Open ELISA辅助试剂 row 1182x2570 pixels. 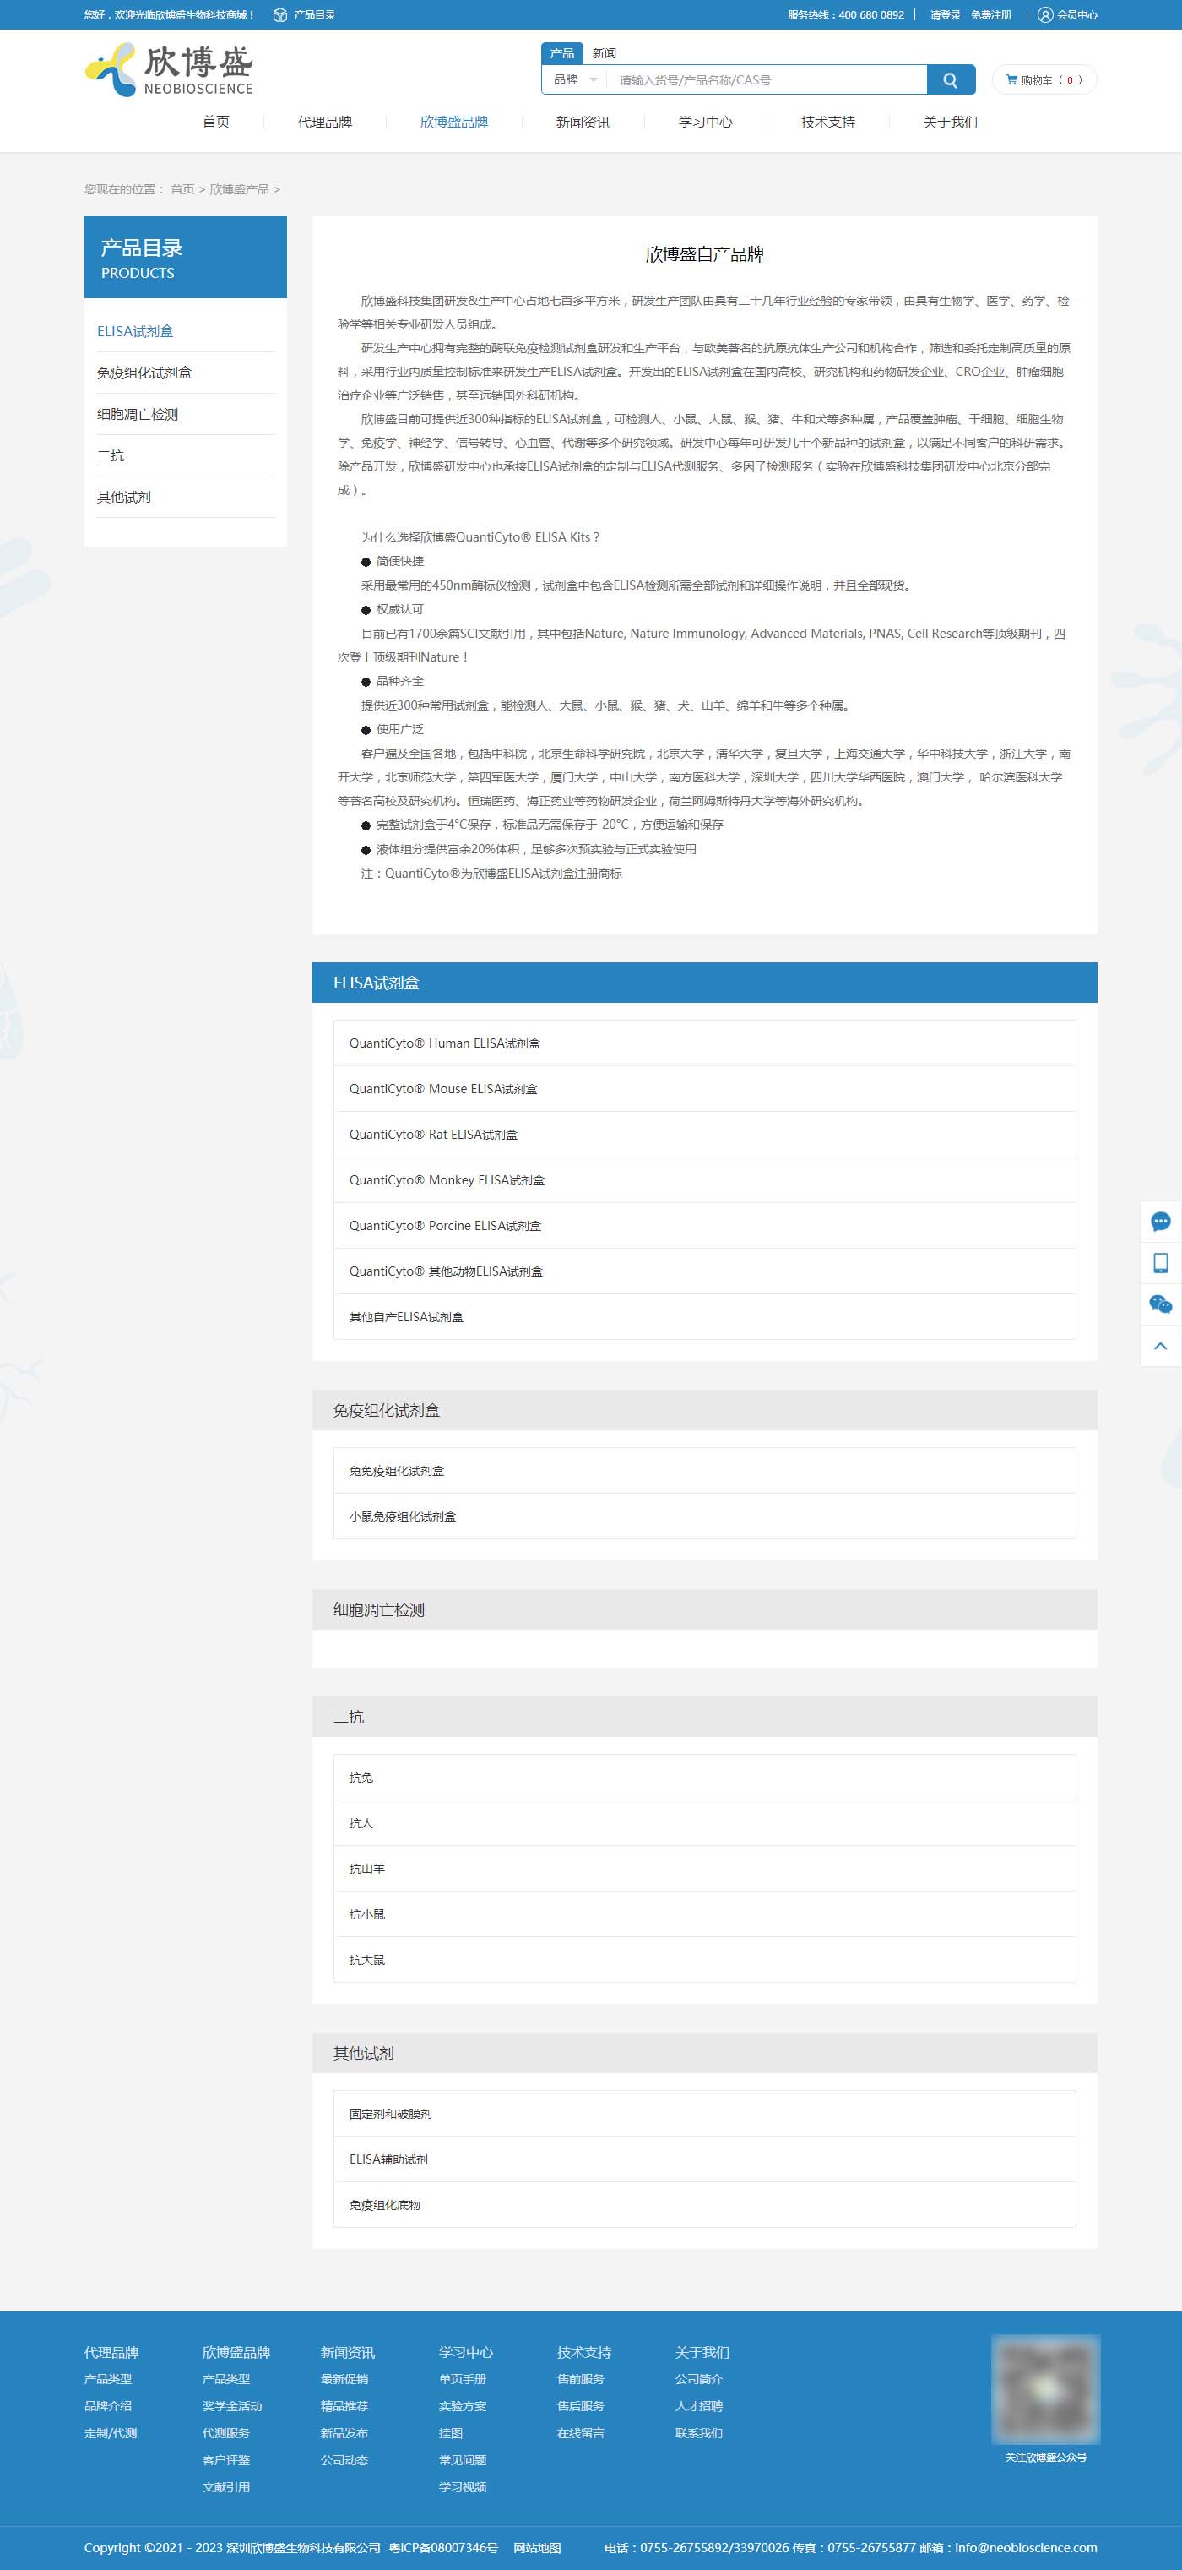(705, 2160)
